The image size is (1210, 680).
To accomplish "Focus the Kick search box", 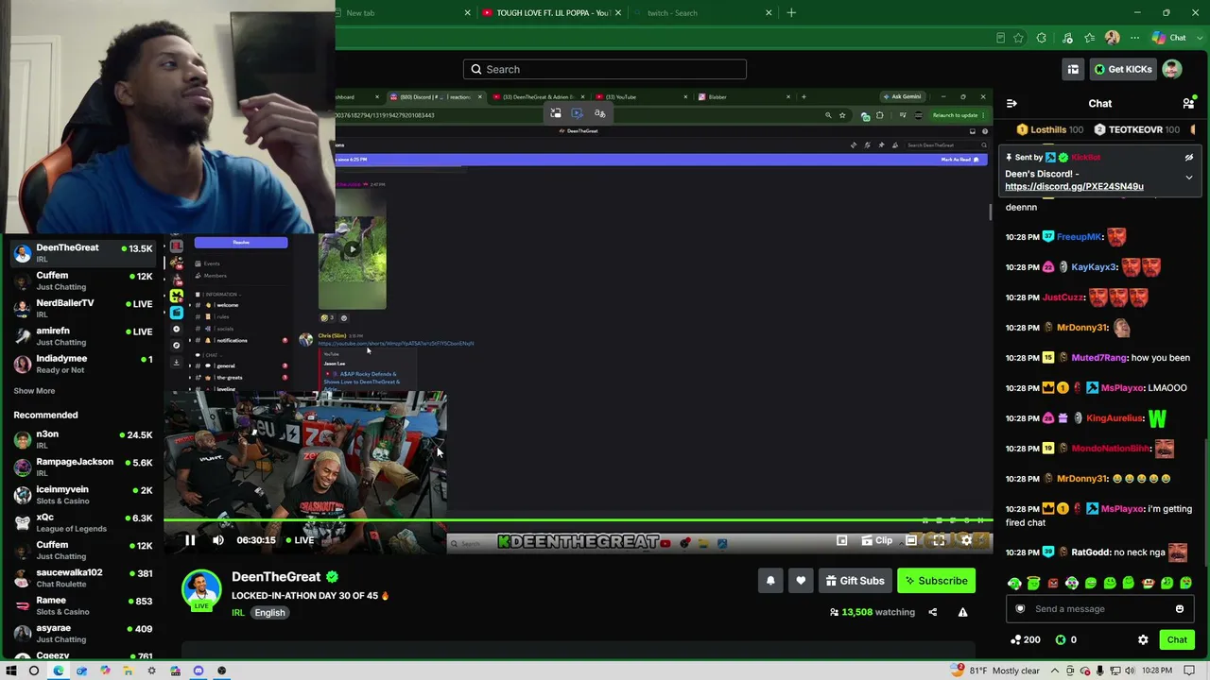I will click(x=605, y=69).
